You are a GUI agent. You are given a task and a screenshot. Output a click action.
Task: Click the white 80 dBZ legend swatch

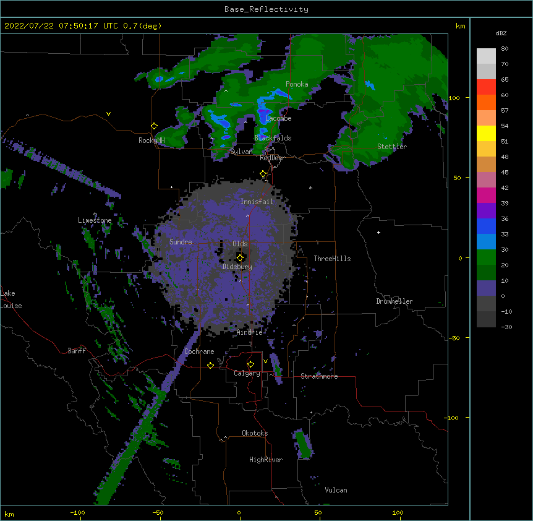click(486, 56)
